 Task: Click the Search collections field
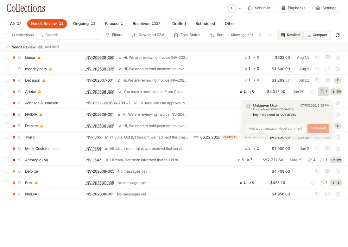[68, 35]
